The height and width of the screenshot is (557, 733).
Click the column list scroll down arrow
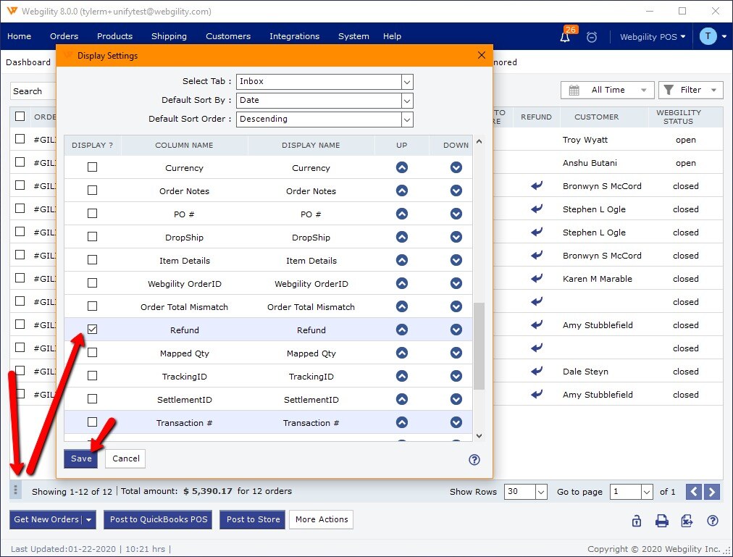[x=479, y=435]
